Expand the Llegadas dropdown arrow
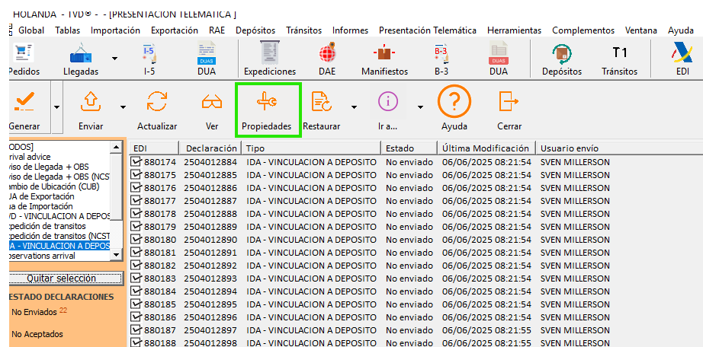The height and width of the screenshot is (347, 703). click(x=115, y=59)
